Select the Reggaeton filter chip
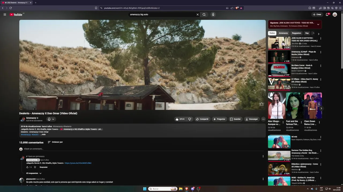Viewport: 343px width, 192px height. pos(296,33)
